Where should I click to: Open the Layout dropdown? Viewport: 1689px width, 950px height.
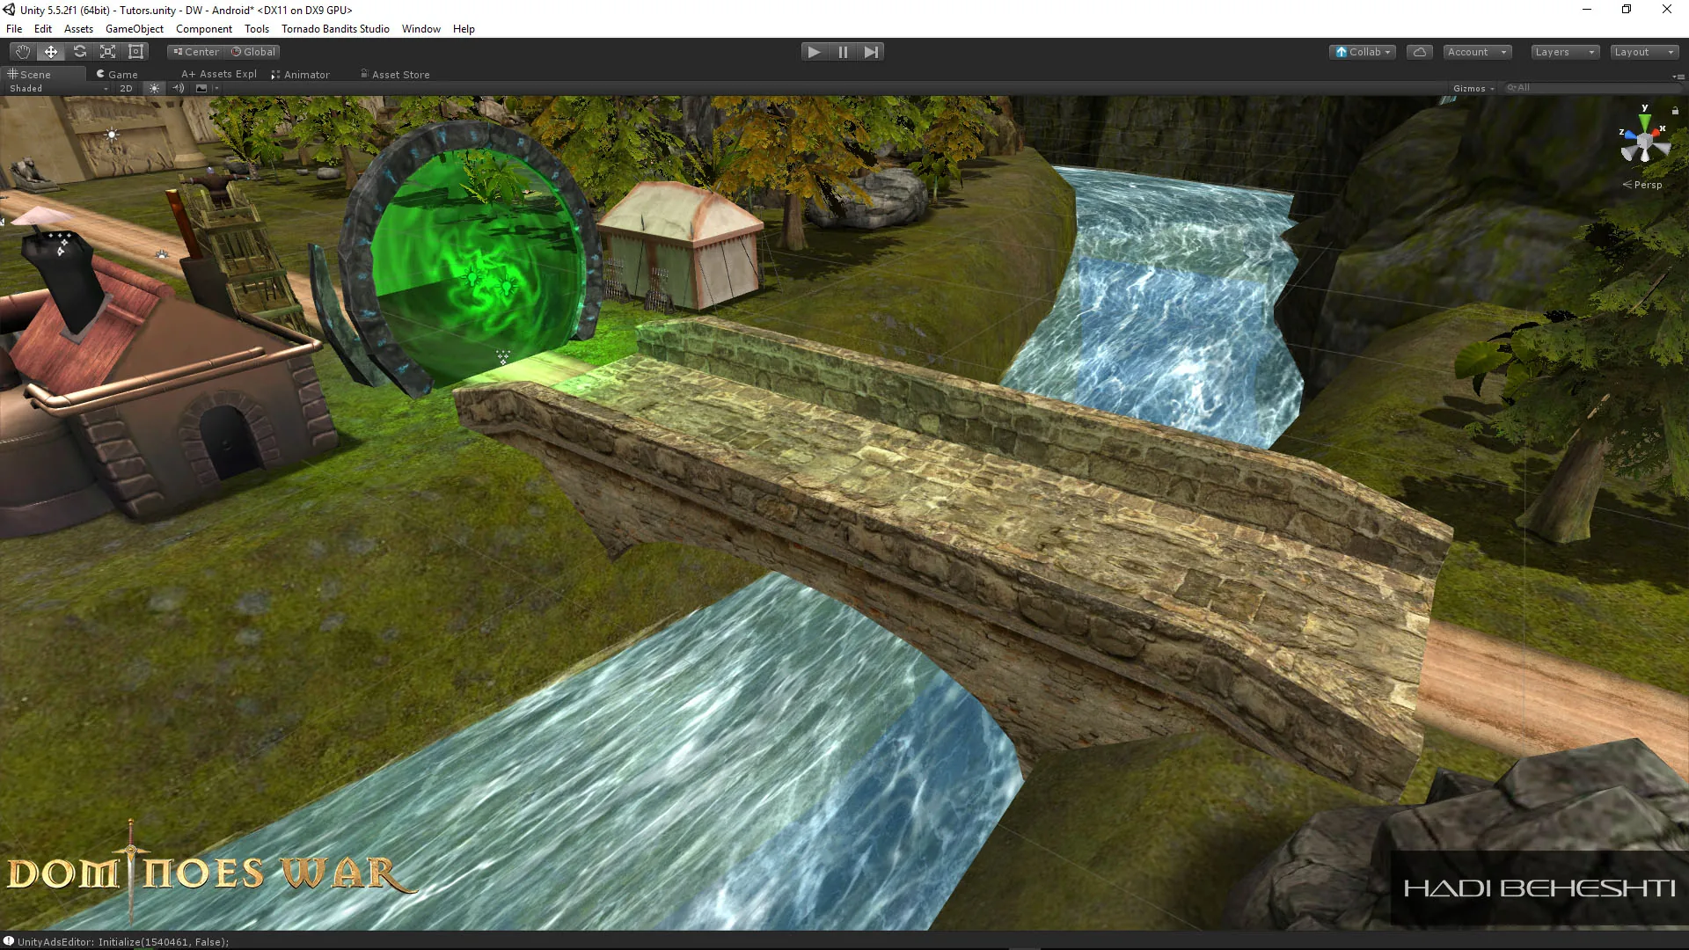tap(1644, 52)
